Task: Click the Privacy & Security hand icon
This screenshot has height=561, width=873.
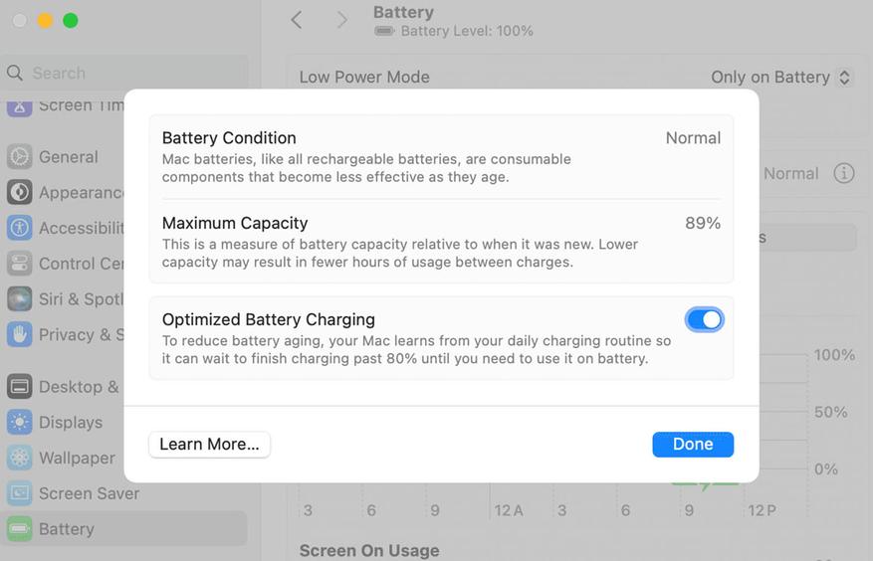Action: [20, 334]
